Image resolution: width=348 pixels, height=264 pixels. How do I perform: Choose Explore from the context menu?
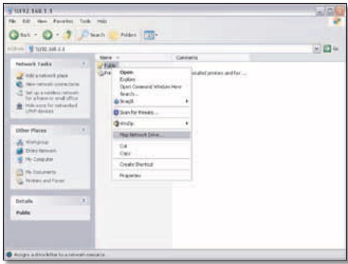pos(152,79)
